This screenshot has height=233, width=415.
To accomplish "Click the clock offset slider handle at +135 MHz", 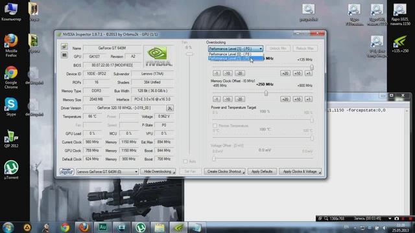I will point(312,67).
